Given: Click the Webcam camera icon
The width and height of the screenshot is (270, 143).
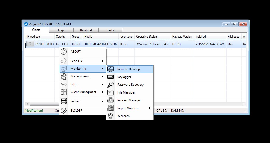Looking at the screenshot, I should [x=110, y=116].
